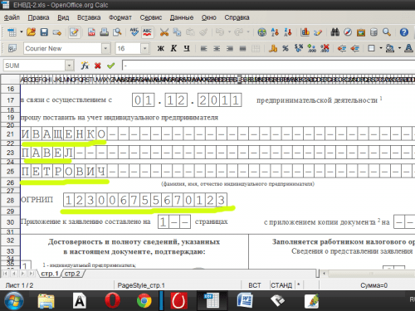Justify text alignment button

click(242, 49)
